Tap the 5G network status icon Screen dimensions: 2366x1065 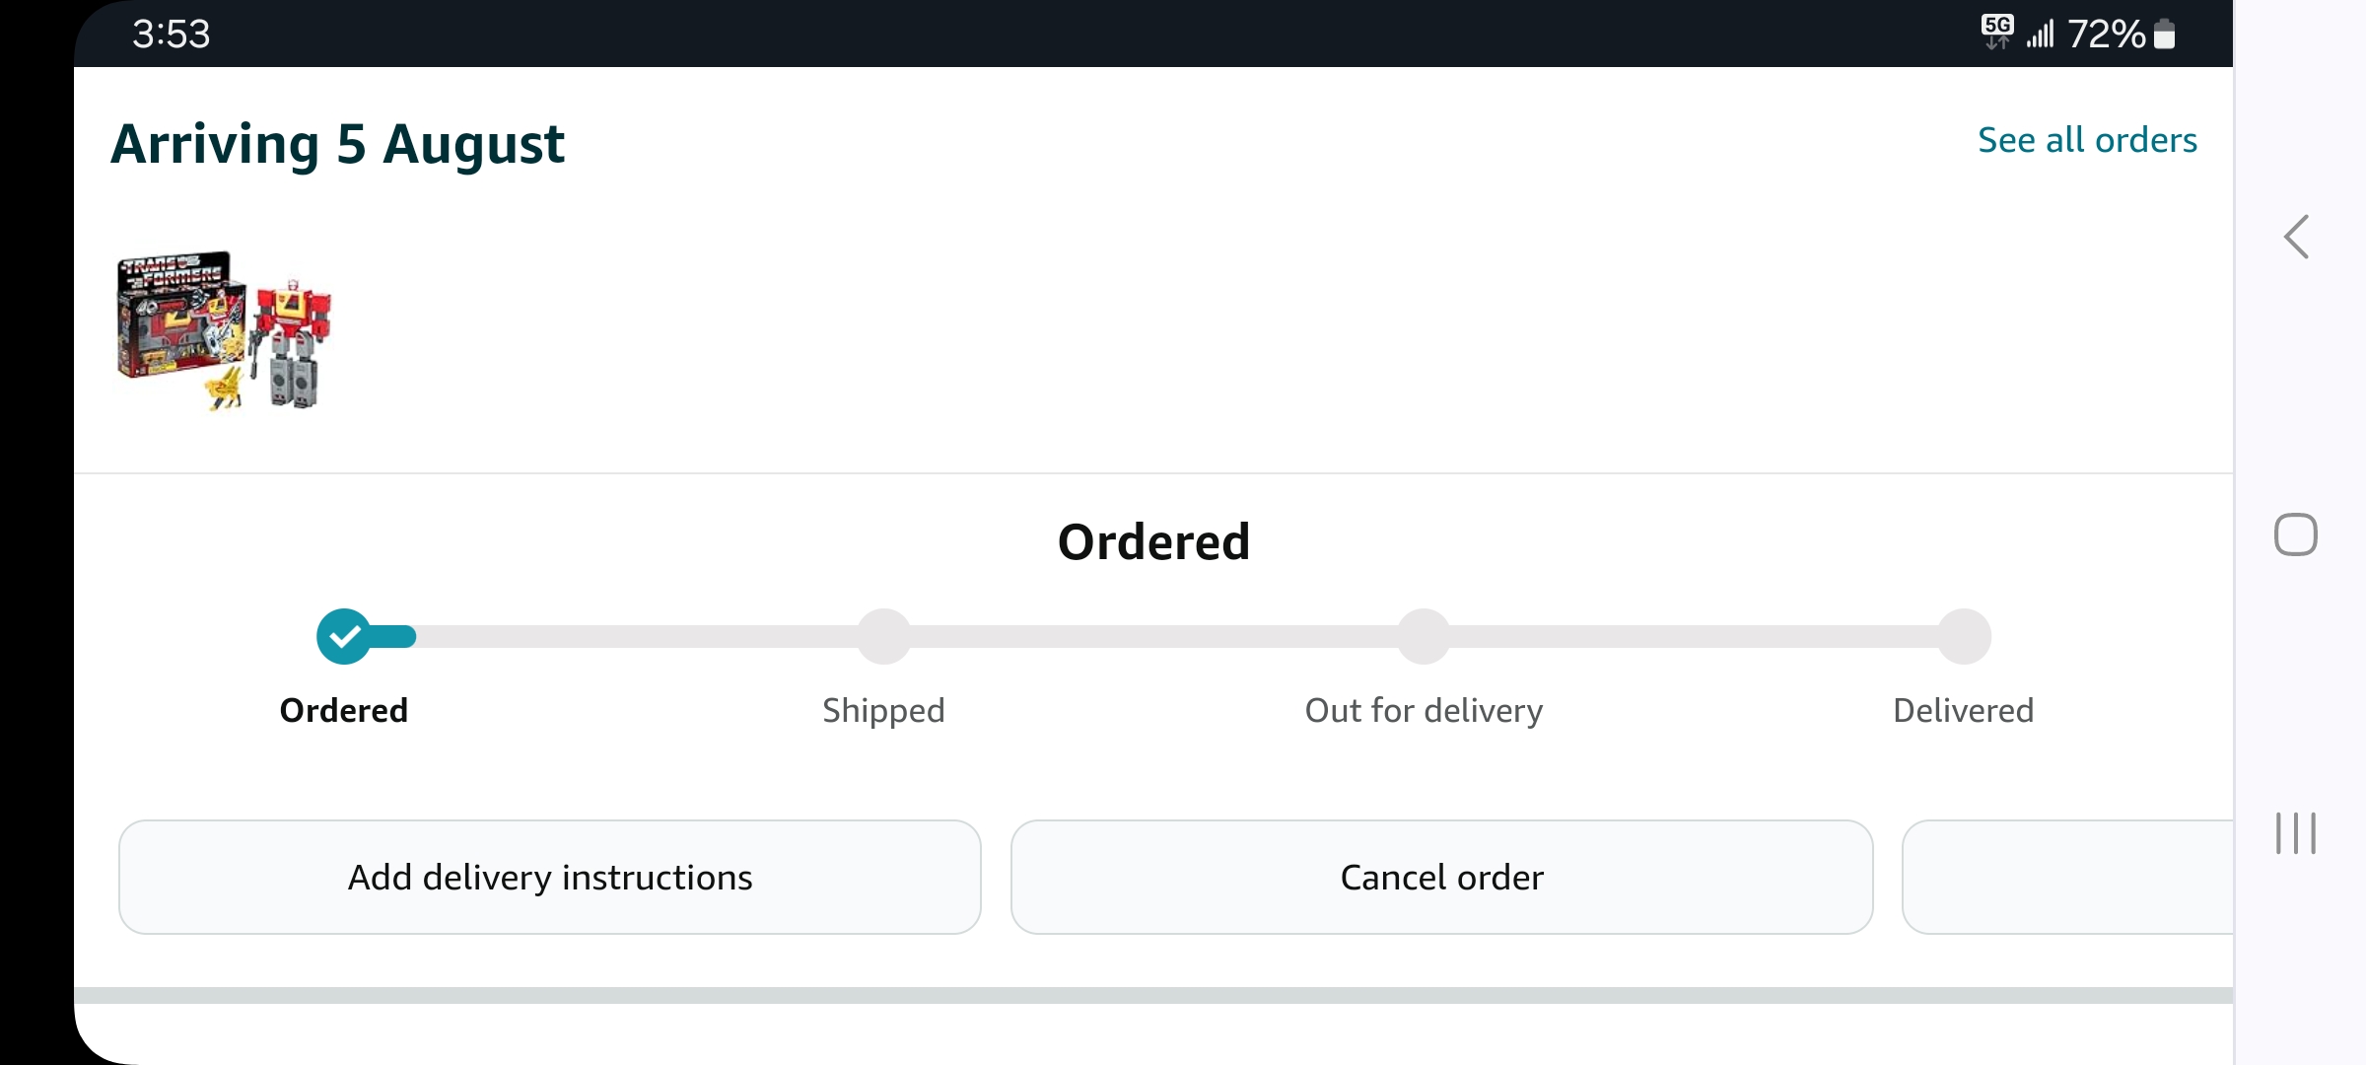[x=1997, y=32]
